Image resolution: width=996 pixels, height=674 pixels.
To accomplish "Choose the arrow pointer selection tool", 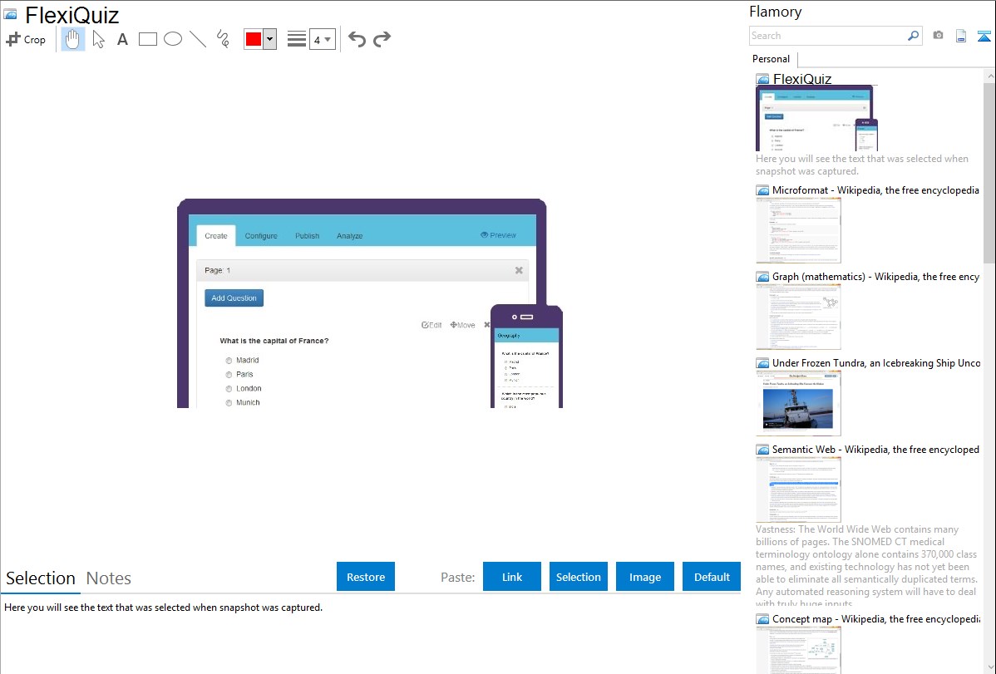I will [x=98, y=39].
